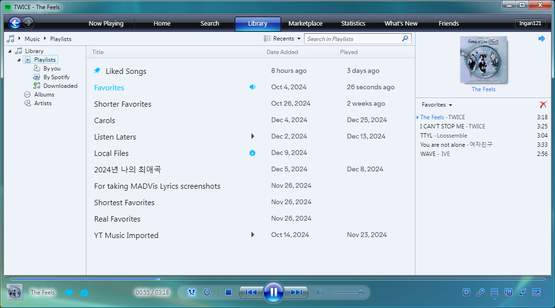The height and width of the screenshot is (308, 555).
Task: Click the search magnifier icon
Action: 405,38
